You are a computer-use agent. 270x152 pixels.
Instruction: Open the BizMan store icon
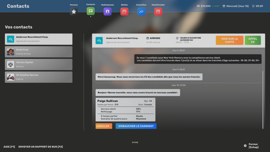coord(124,12)
